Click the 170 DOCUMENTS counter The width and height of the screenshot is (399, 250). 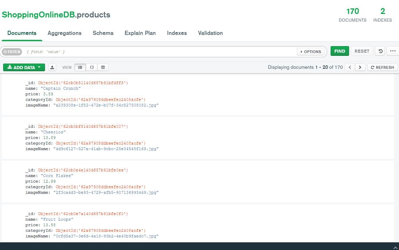(x=353, y=15)
